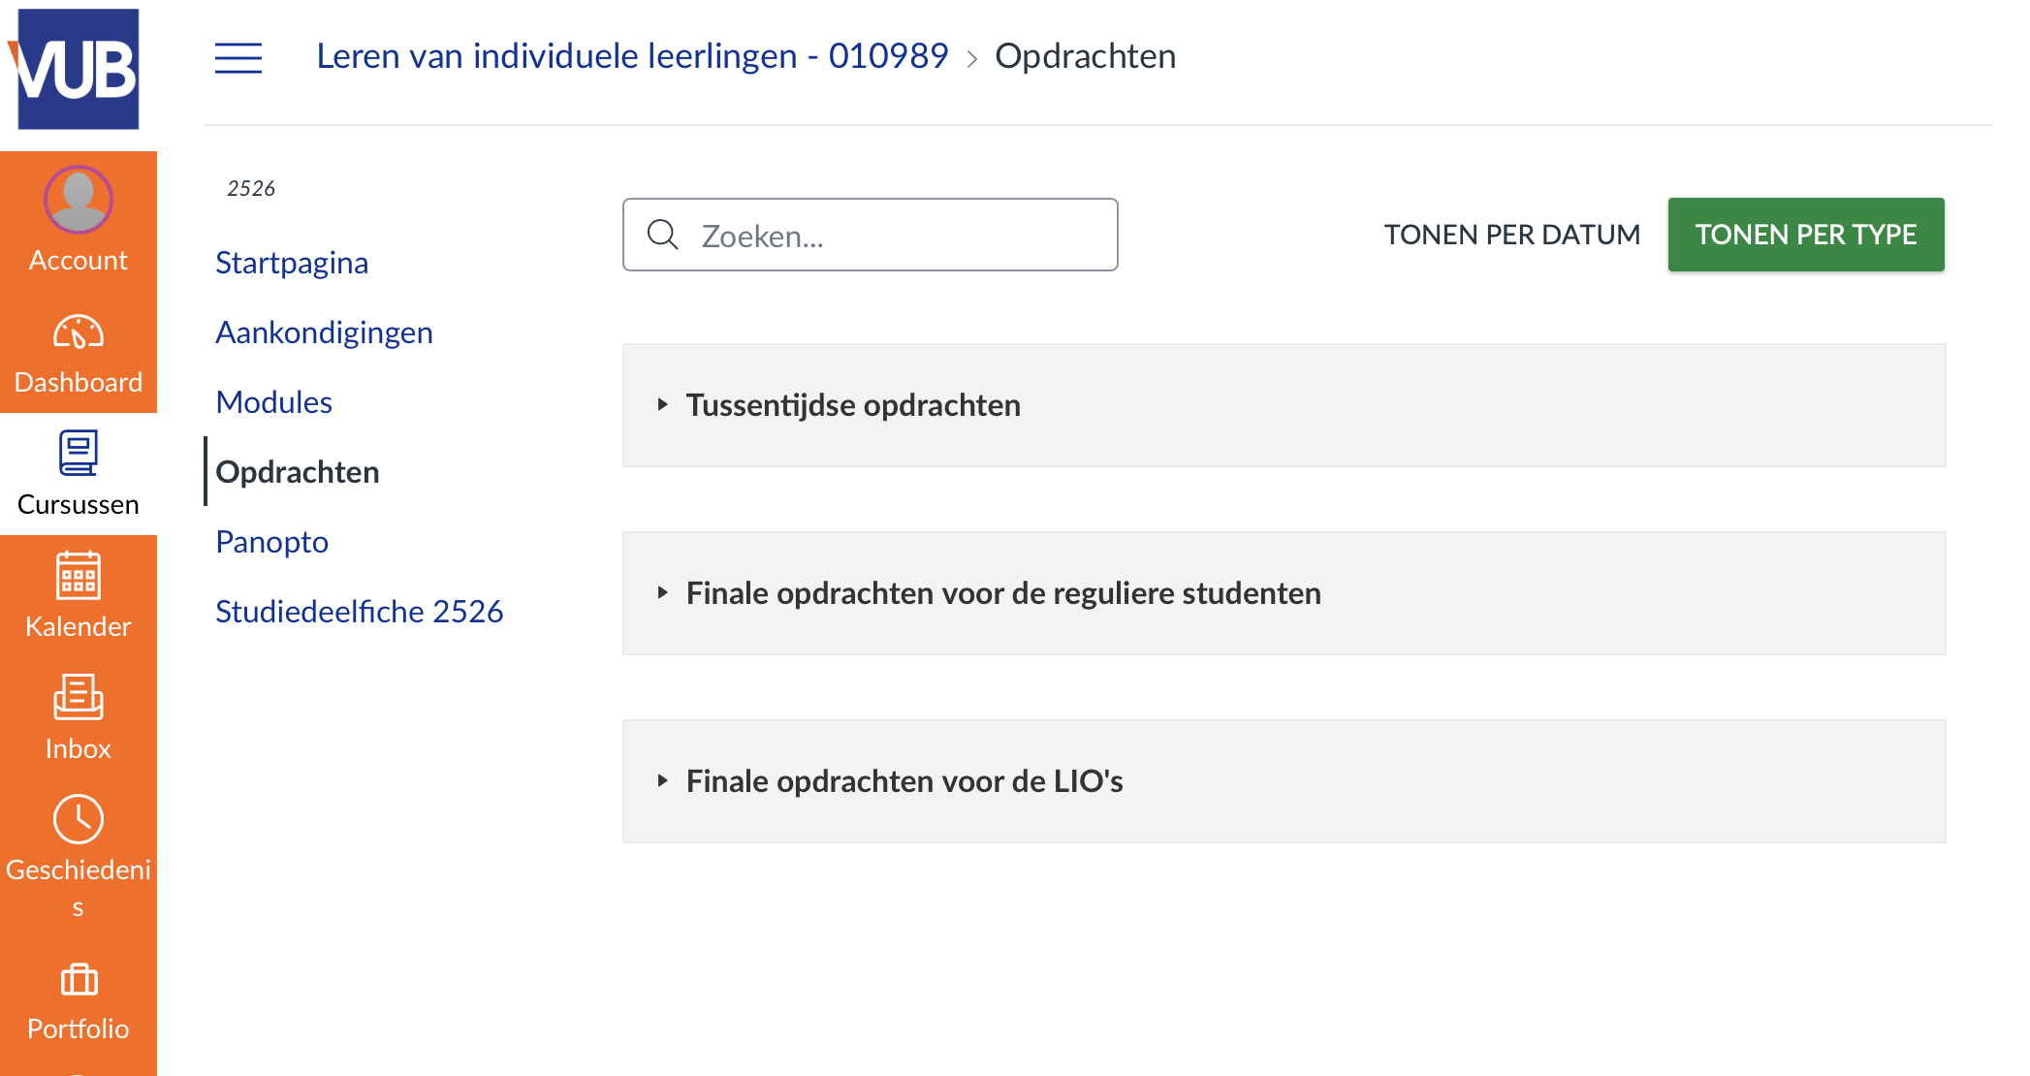
Task: Toggle the hamburger course navigation menu
Action: [238, 57]
